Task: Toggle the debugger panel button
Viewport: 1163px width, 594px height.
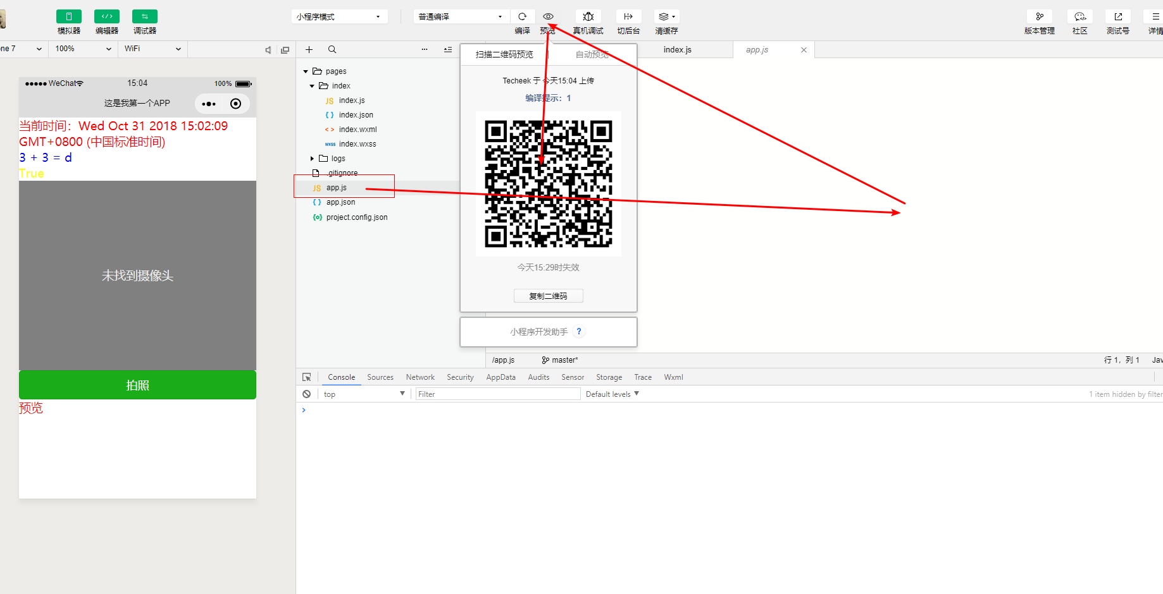Action: [145, 17]
